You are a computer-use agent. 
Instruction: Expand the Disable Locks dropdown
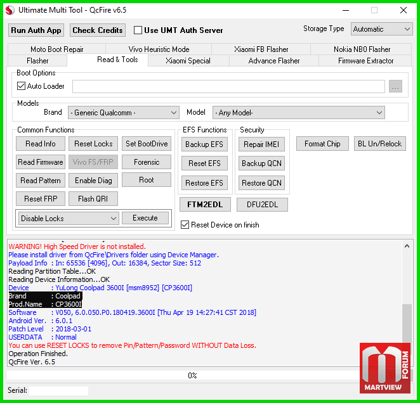point(69,219)
